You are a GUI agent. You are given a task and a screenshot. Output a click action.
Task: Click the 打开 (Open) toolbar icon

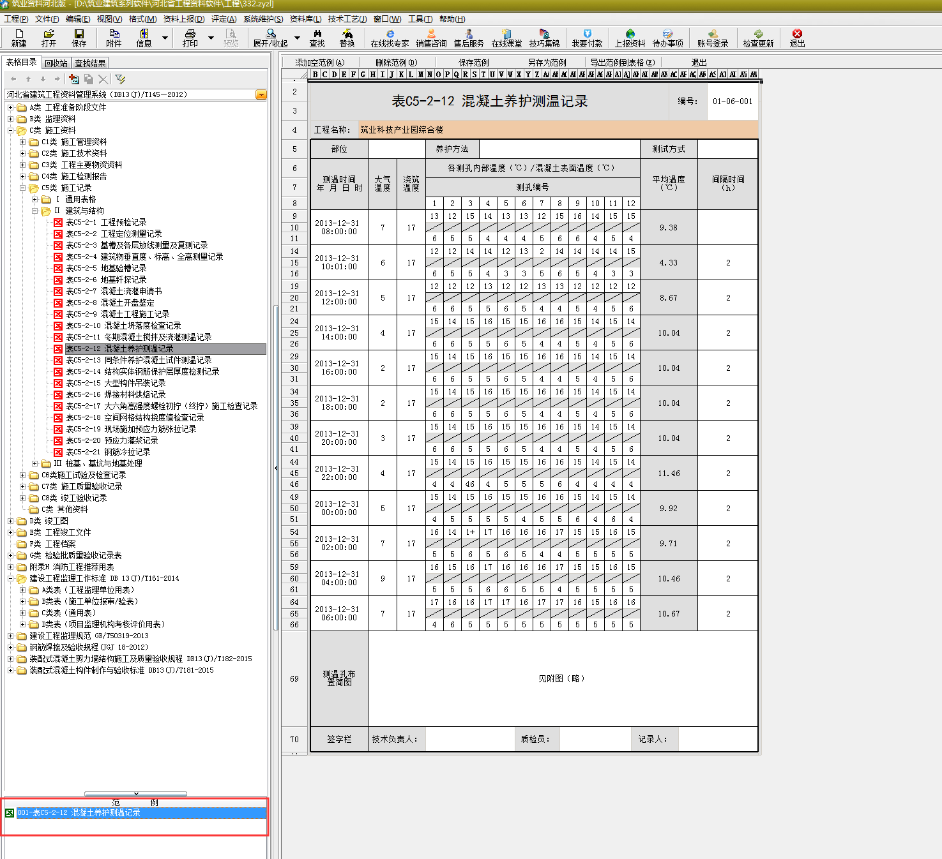pyautogui.click(x=49, y=38)
